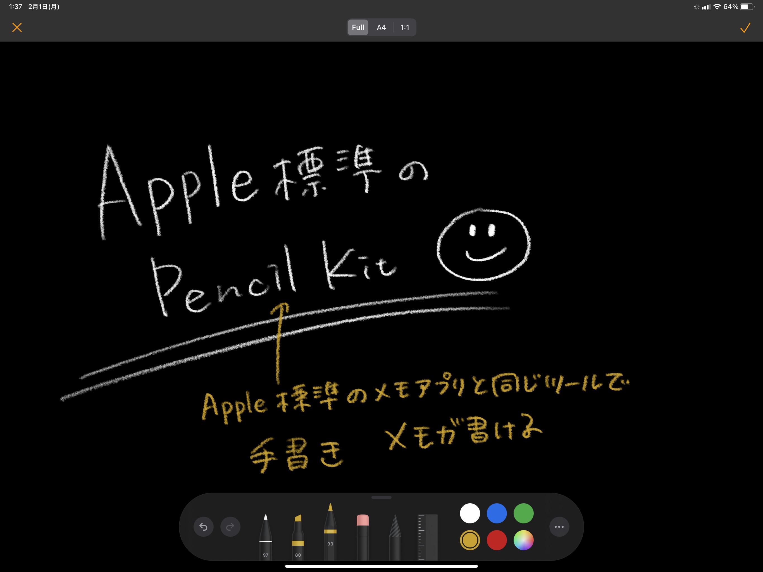
Task: Select the pink eraser tool
Action: pyautogui.click(x=363, y=537)
